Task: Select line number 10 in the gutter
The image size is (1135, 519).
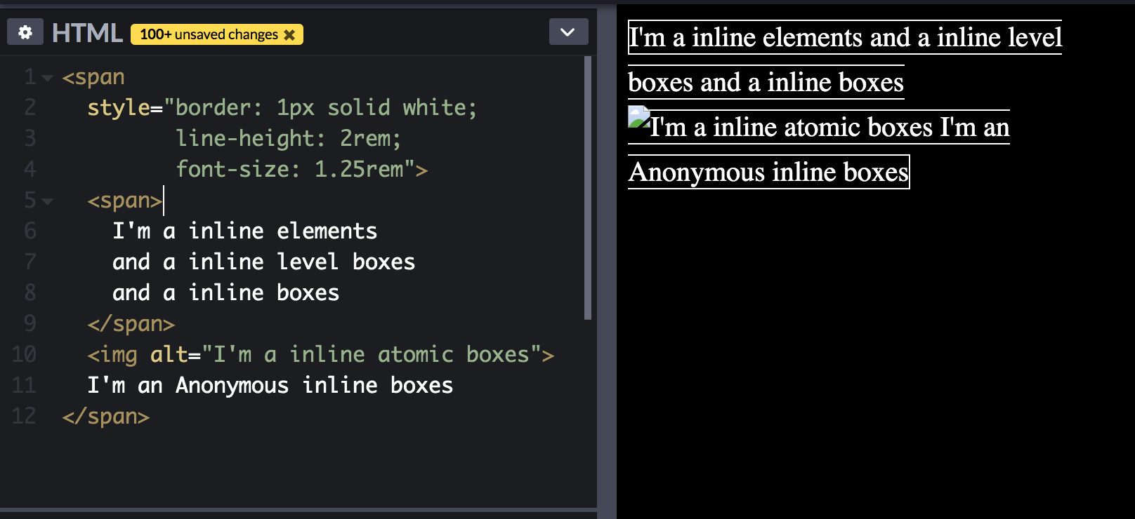Action: [24, 354]
